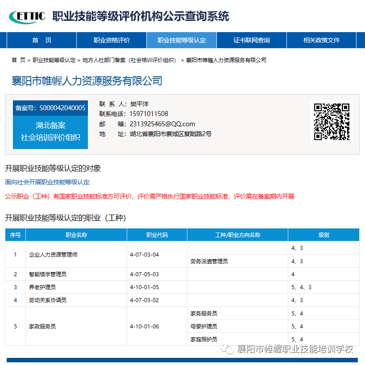Open the 首页 navigation tab
This screenshot has width=365, height=365.
coord(41,40)
